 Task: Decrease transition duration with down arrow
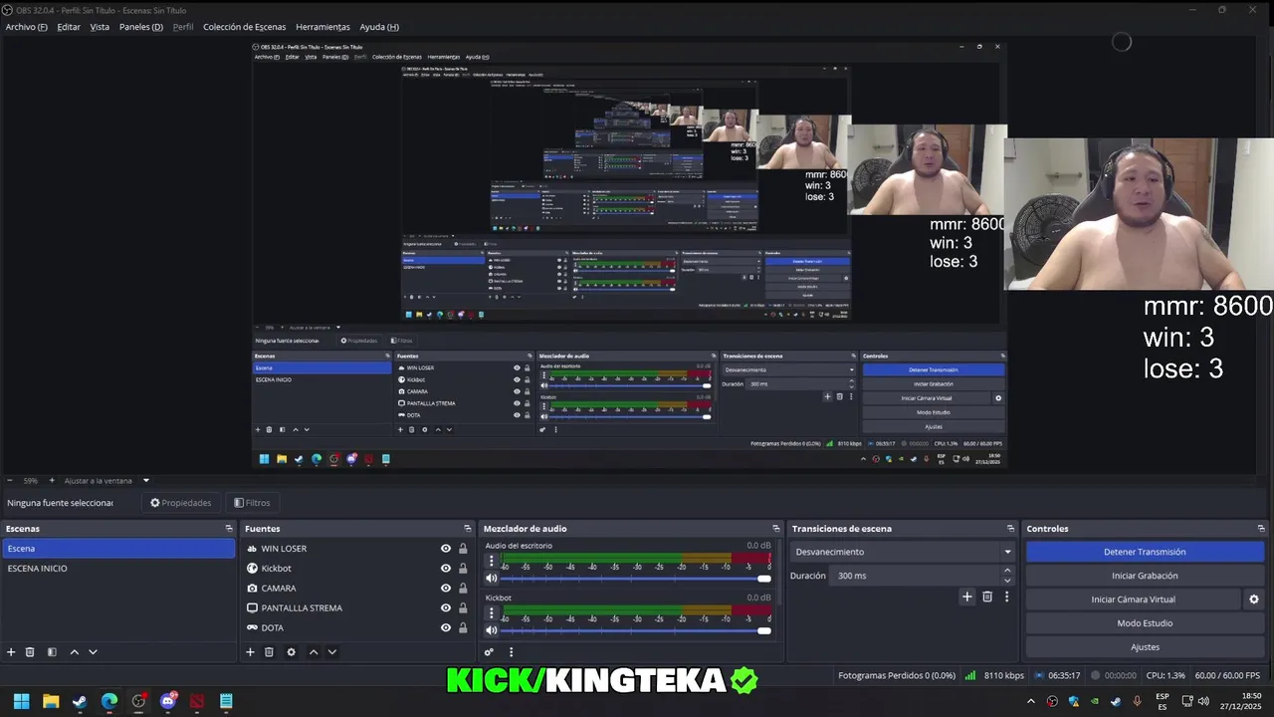coord(1007,581)
